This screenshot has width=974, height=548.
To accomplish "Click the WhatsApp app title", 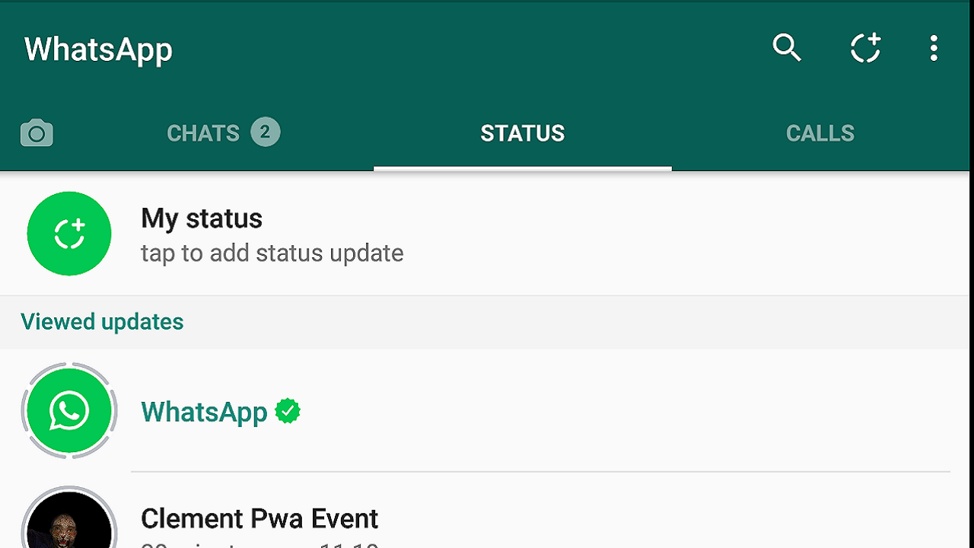I will pos(98,49).
